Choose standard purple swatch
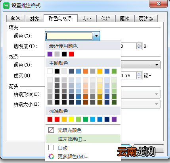The height and width of the screenshot is (163, 170). pyautogui.click(x=114, y=119)
